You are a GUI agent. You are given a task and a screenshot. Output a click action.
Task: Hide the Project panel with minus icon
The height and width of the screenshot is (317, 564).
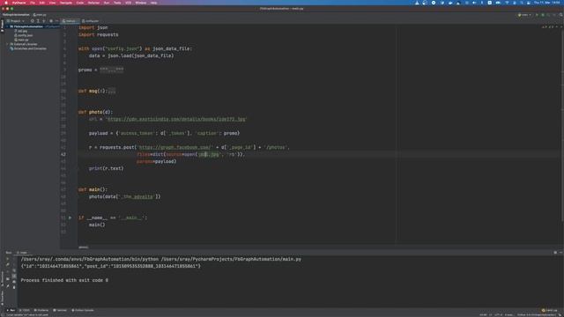point(56,21)
